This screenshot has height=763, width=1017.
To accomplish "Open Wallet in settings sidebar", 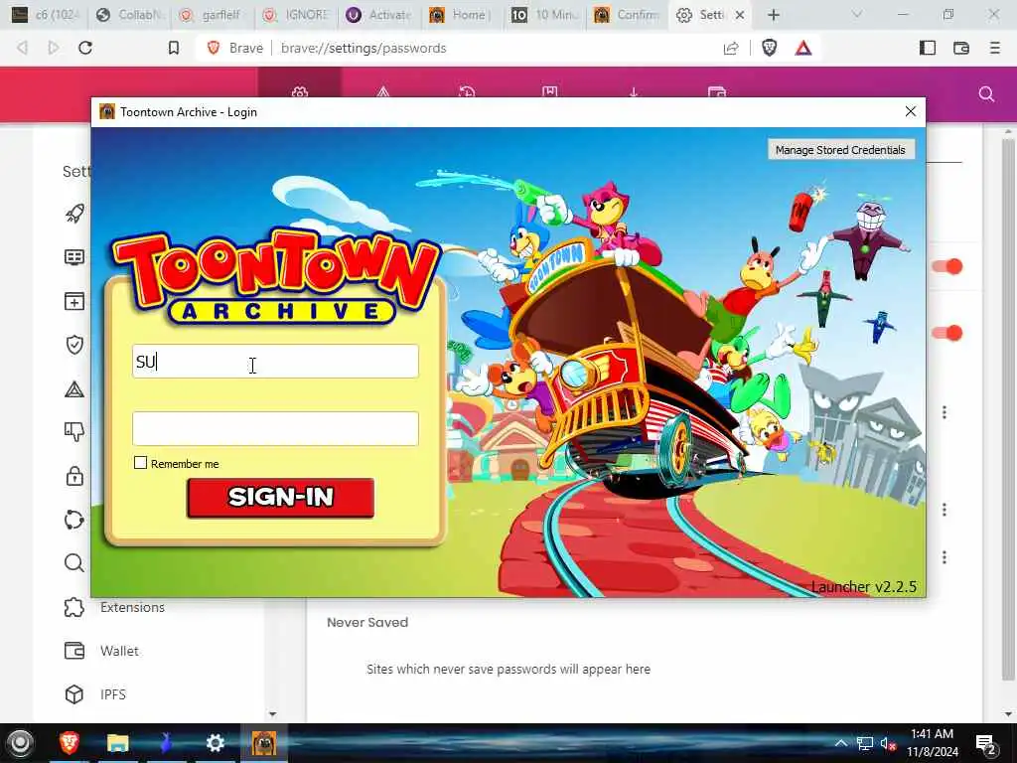I will 119,651.
